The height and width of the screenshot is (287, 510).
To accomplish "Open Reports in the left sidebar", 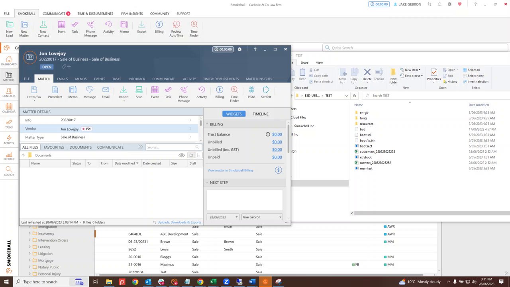I will 9,156.
